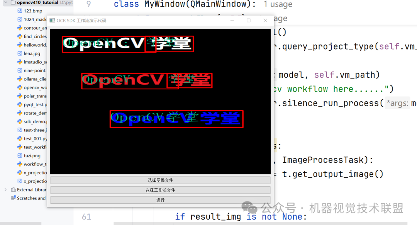Click the blue OpenCV学堂 image result
The width and height of the screenshot is (417, 225).
176,119
